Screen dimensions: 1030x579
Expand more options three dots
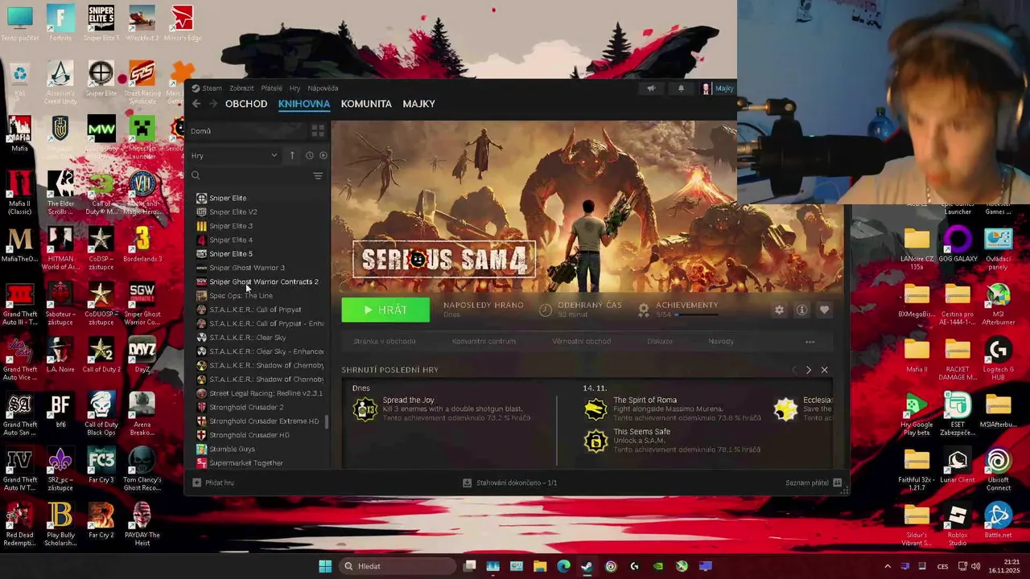pyautogui.click(x=810, y=342)
